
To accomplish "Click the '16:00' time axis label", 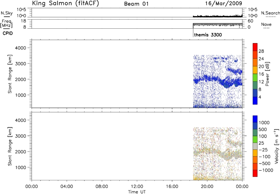I will pyautogui.click(x=172, y=187).
